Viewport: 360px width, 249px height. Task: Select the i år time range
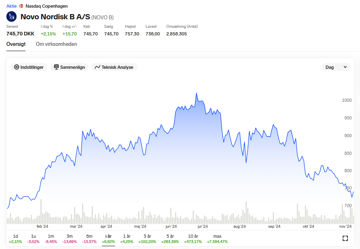(x=108, y=239)
